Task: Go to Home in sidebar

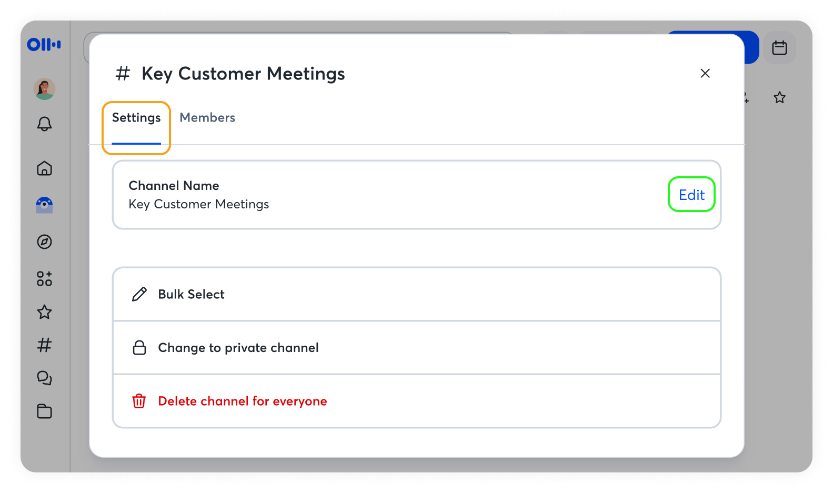Action: pyautogui.click(x=44, y=168)
